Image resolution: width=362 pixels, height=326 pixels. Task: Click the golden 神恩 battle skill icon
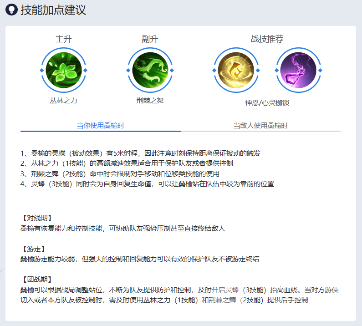(236, 71)
